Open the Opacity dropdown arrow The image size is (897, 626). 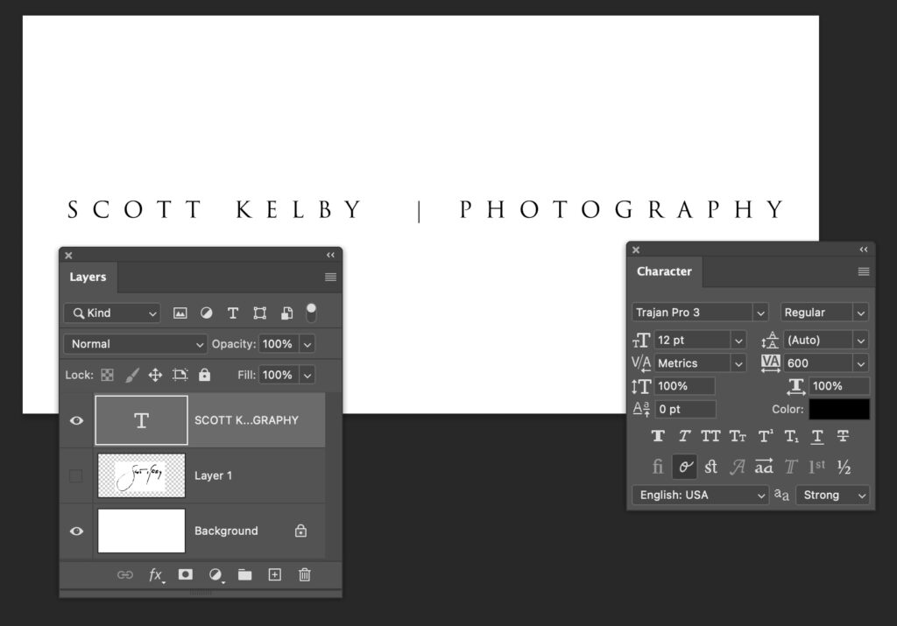307,344
